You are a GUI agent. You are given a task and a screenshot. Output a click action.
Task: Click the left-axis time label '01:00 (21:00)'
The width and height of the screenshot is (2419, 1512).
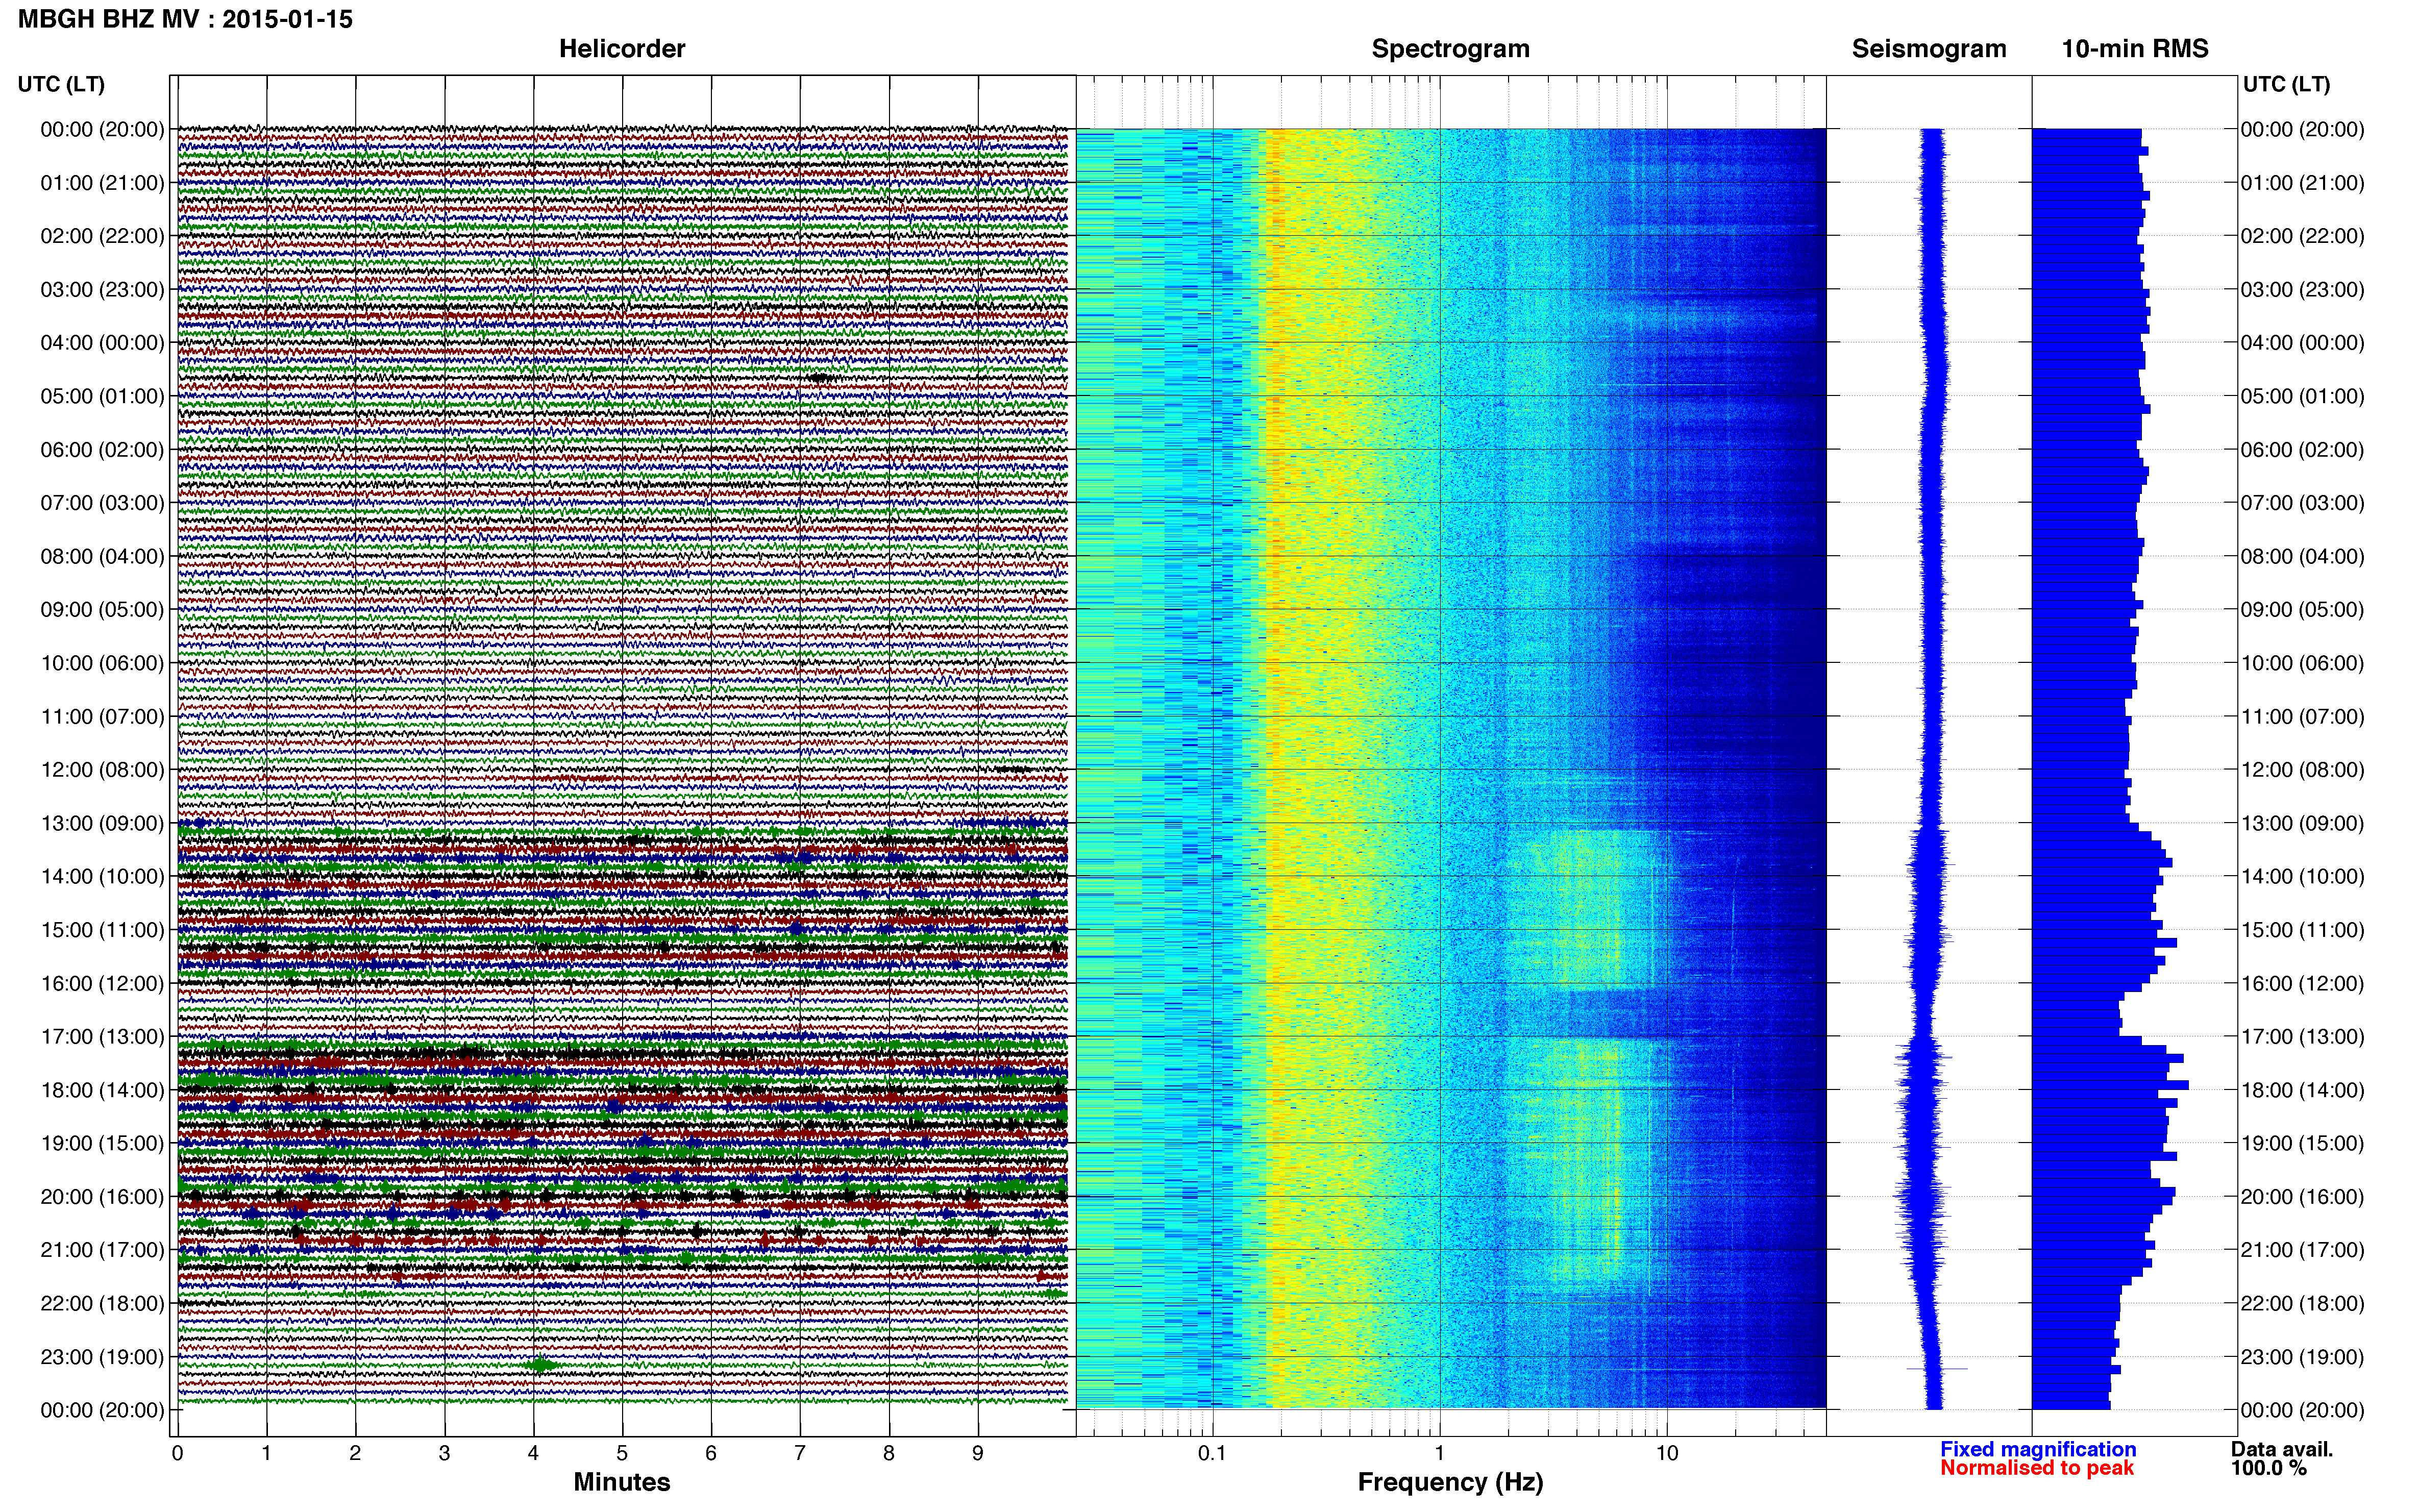102,183
